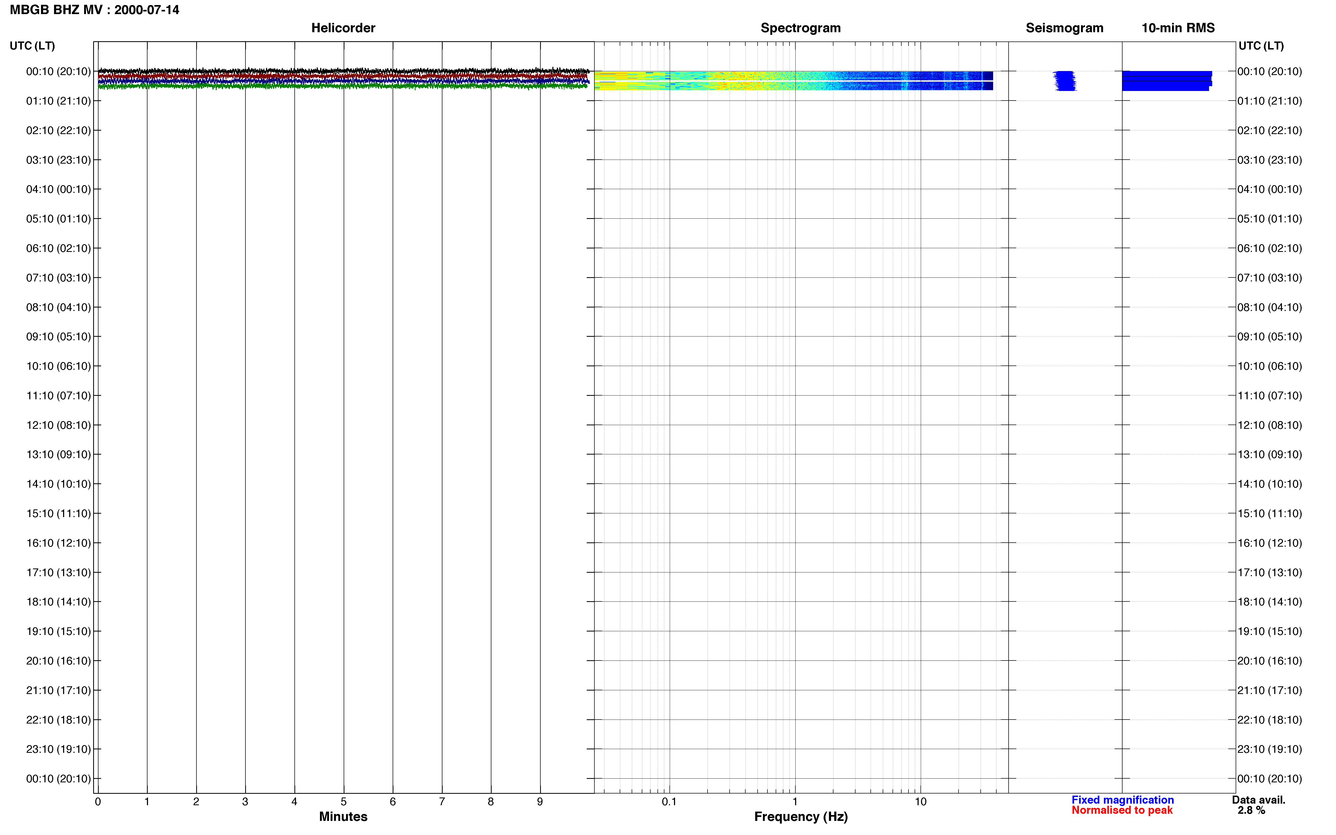Click the 04:10 (00:10) label beside the Helicorder
The image size is (1336, 835).
click(58, 189)
